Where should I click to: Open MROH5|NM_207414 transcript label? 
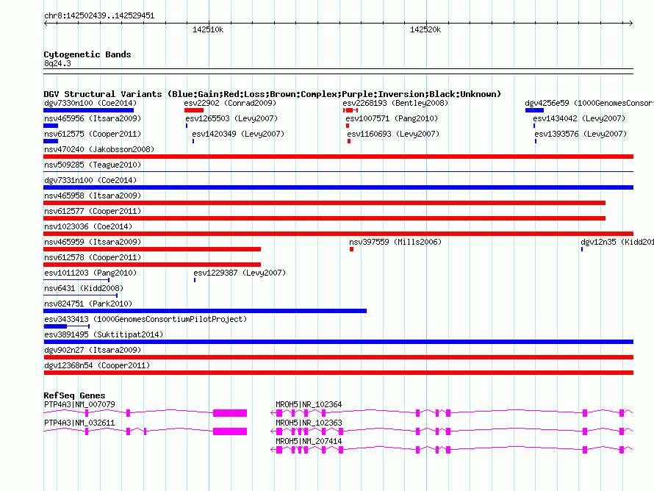309,441
